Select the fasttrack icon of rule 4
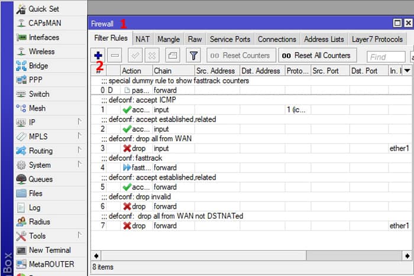 [127, 168]
